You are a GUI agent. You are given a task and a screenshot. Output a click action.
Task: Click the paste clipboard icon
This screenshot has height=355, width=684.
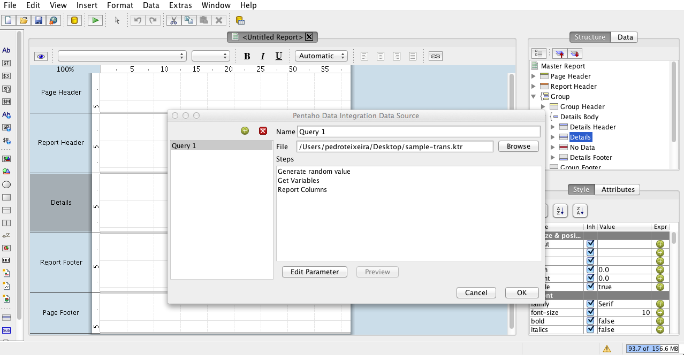203,20
